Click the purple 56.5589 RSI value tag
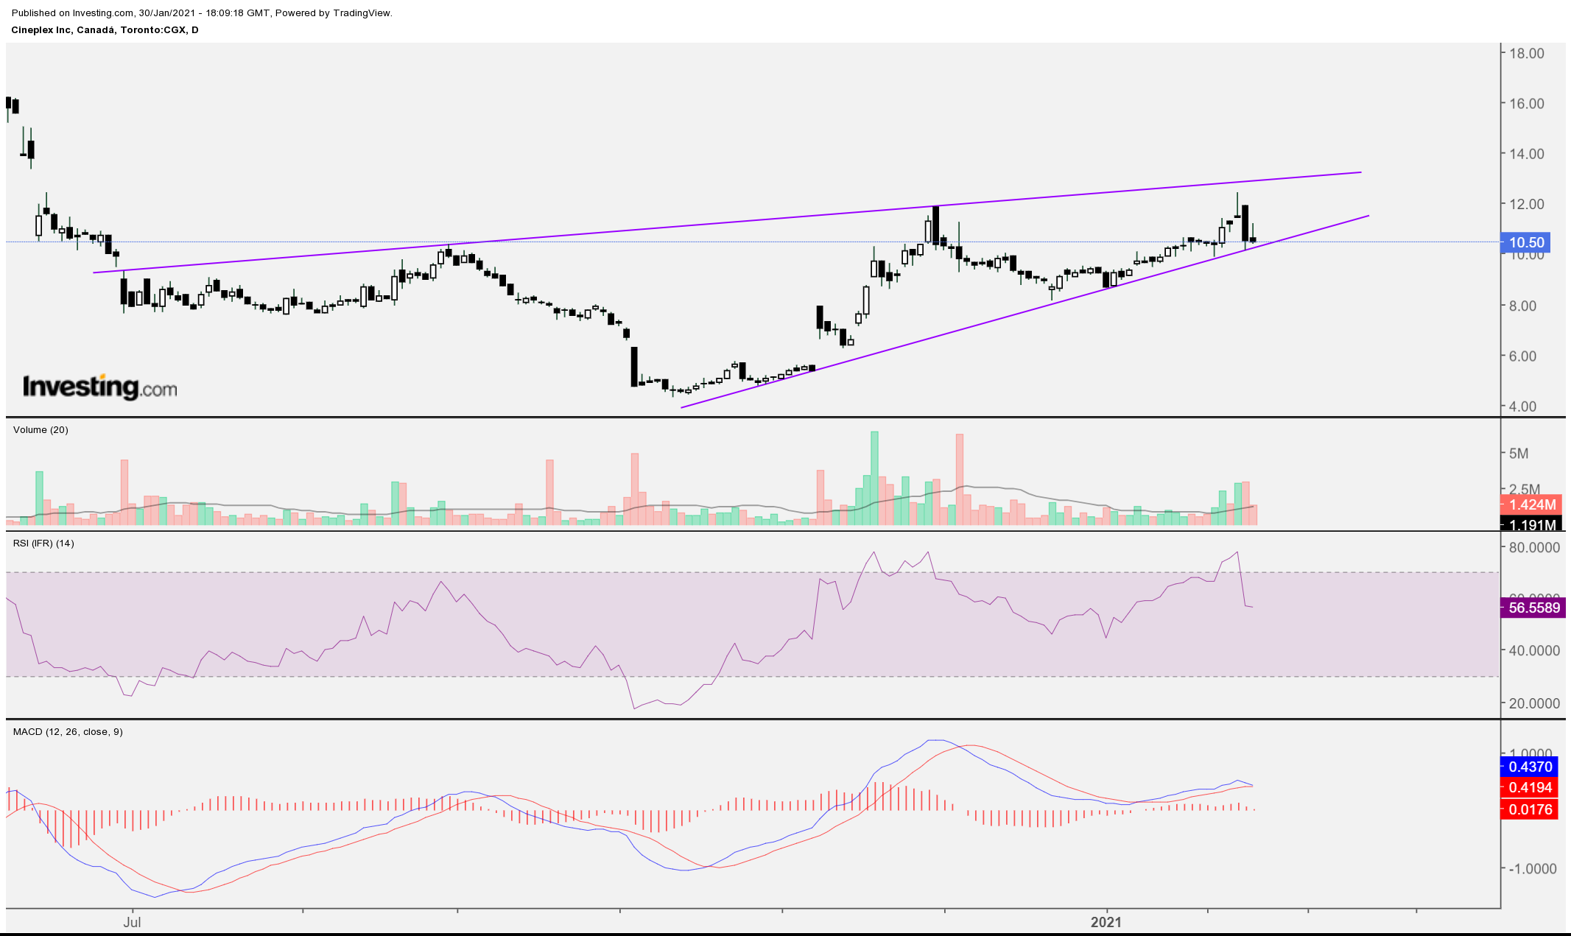 1533,608
